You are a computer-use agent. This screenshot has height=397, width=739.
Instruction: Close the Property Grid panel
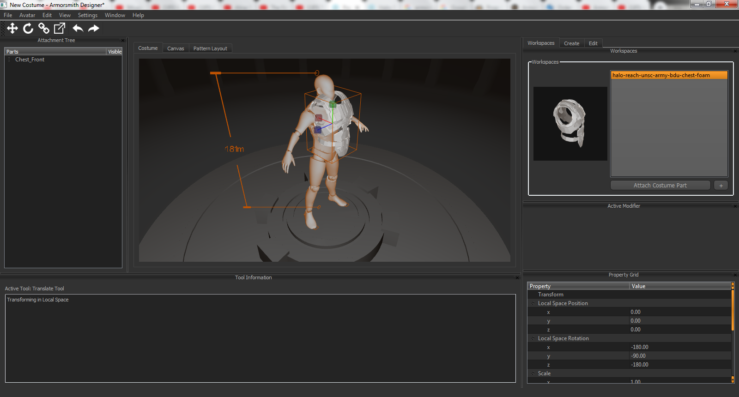tap(735, 275)
